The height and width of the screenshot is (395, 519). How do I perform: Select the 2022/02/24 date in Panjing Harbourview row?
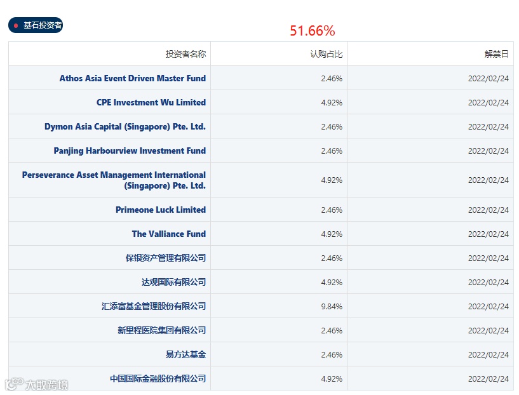click(x=489, y=151)
